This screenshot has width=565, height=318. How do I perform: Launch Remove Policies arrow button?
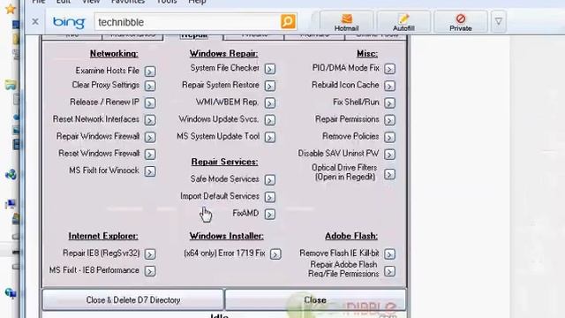tap(389, 137)
